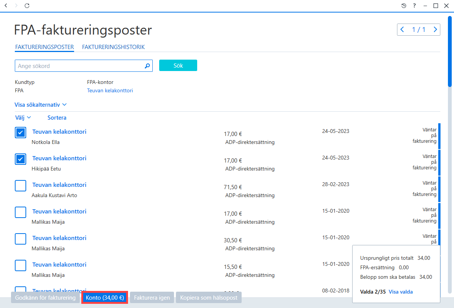The image size is (454, 308).
Task: Open Visa valda selected items link
Action: 401,292
